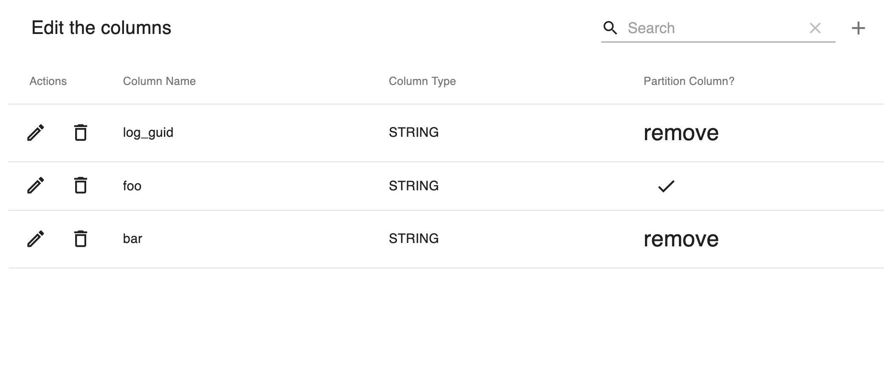Select the Edit the columns heading

click(102, 28)
